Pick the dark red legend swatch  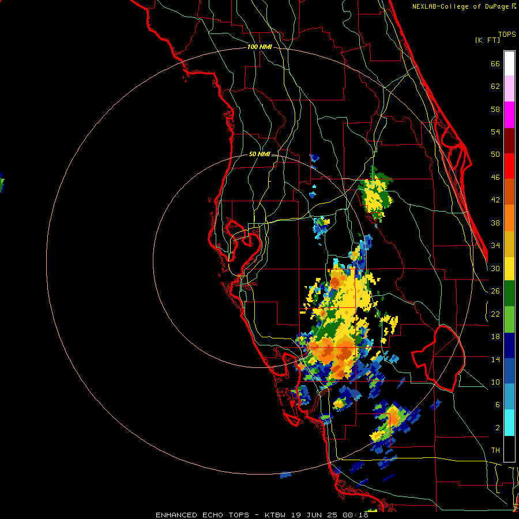pos(509,141)
